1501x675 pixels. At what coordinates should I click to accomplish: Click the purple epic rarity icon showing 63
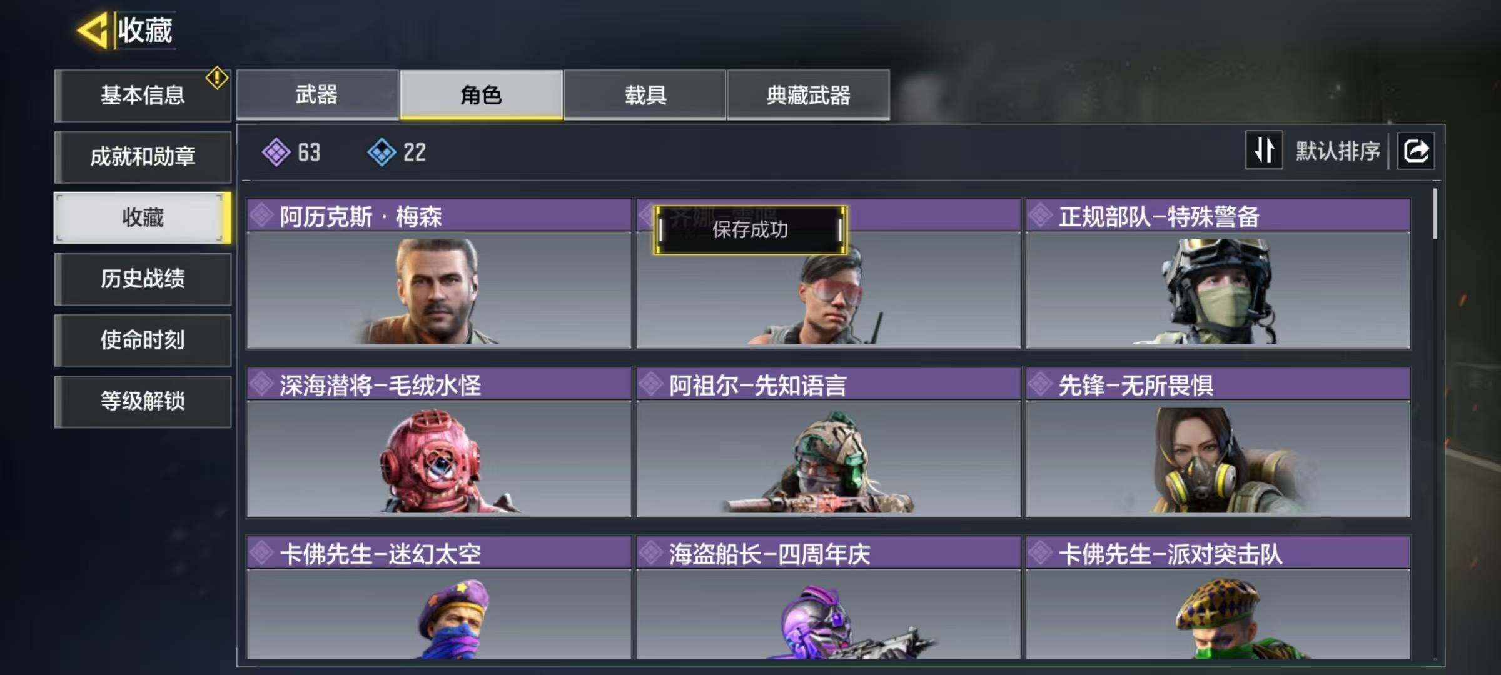[276, 152]
